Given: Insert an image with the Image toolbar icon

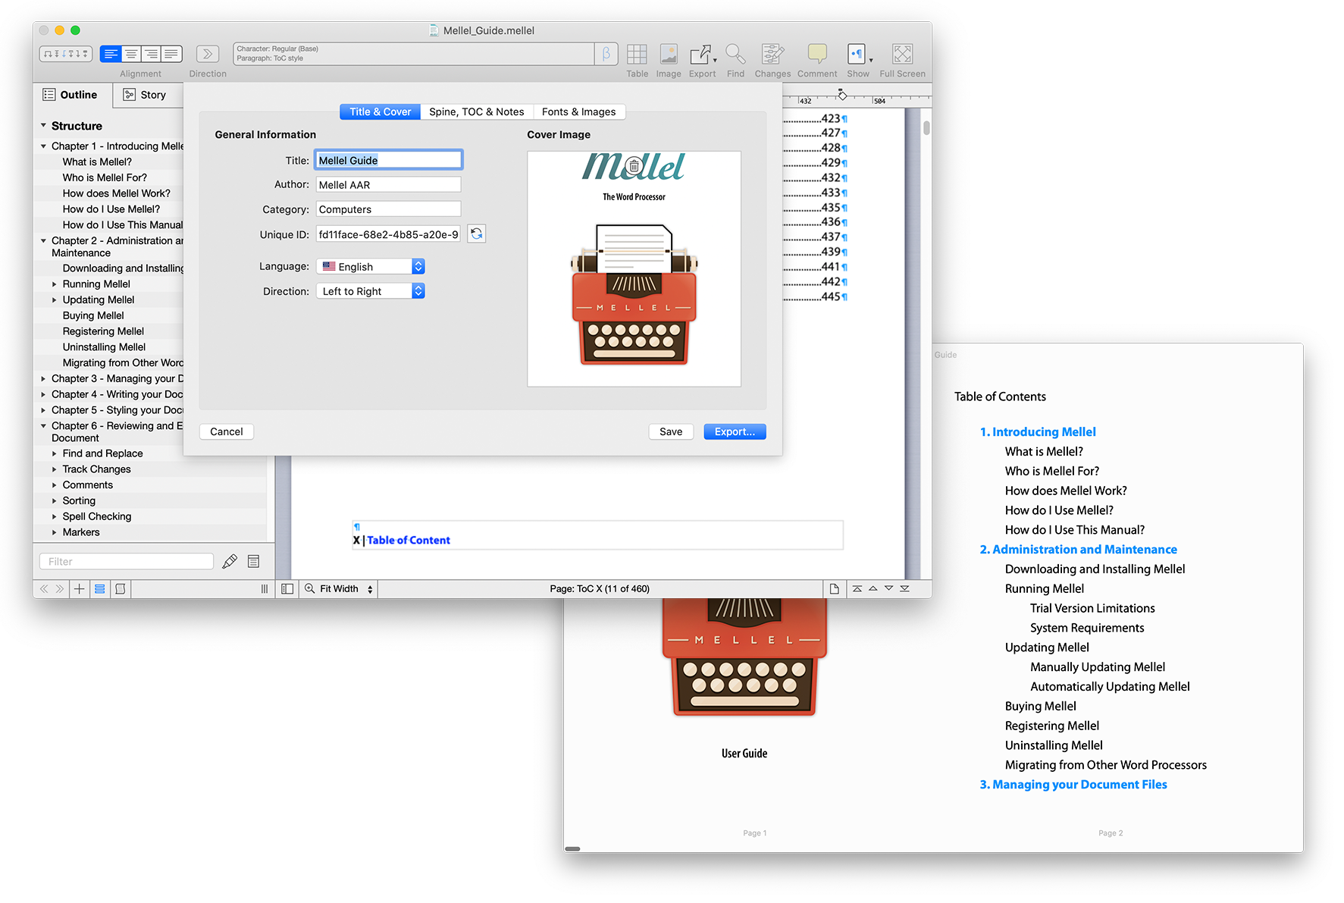Looking at the screenshot, I should pos(668,55).
